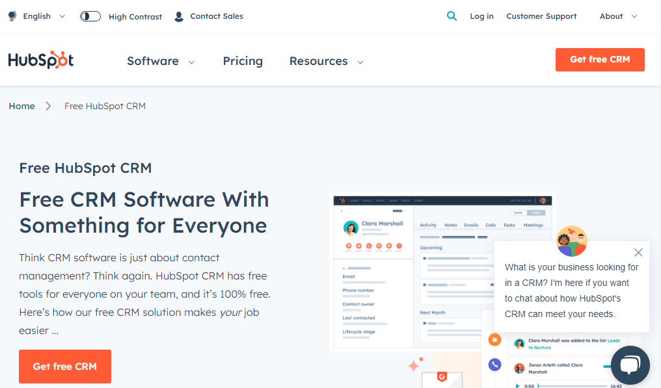Click the person icon next to Contact Sales

pyautogui.click(x=178, y=16)
